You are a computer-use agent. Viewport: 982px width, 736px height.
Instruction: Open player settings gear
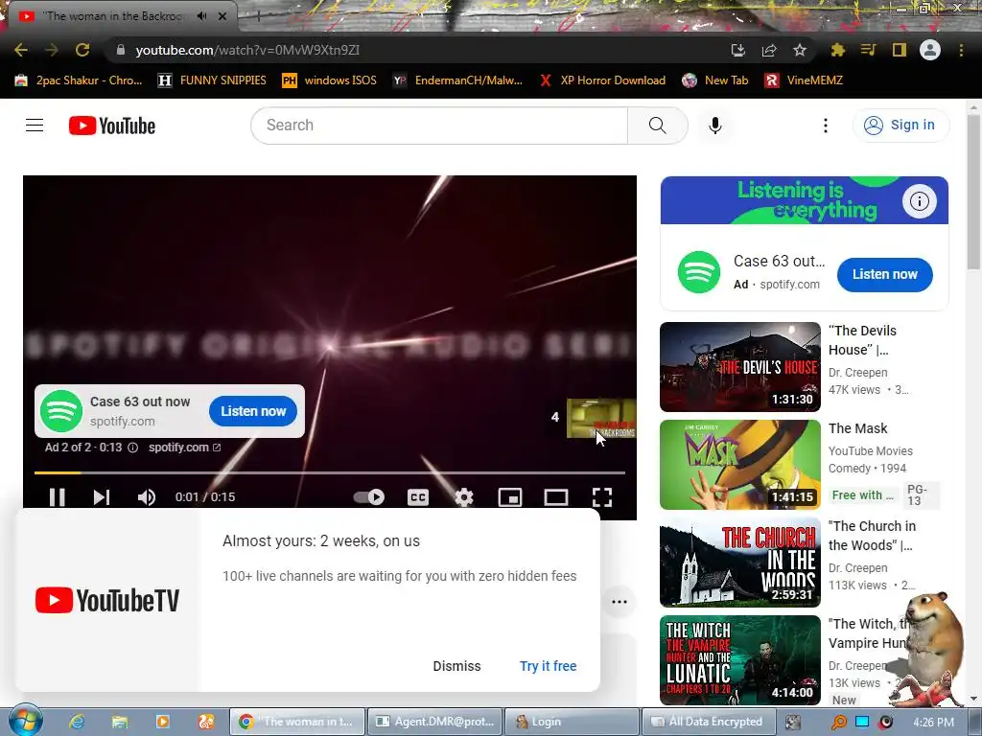pos(463,497)
